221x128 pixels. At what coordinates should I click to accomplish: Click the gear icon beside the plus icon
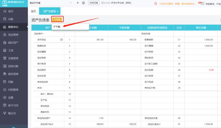click(83, 3)
